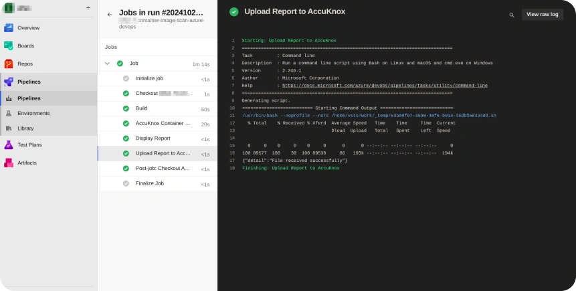Click log line 'Finishing: Upload Report to AccuKnox'
576x291 pixels.
(290, 169)
